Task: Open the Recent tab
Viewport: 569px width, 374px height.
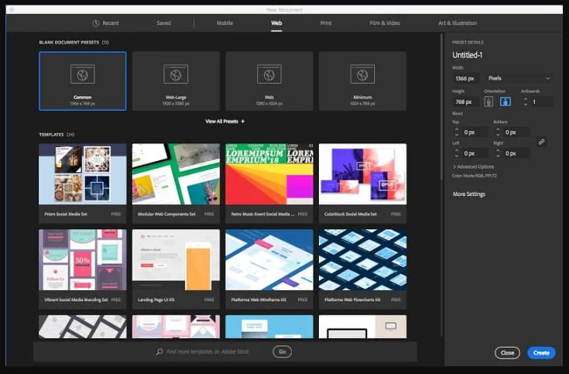Action: (x=105, y=23)
